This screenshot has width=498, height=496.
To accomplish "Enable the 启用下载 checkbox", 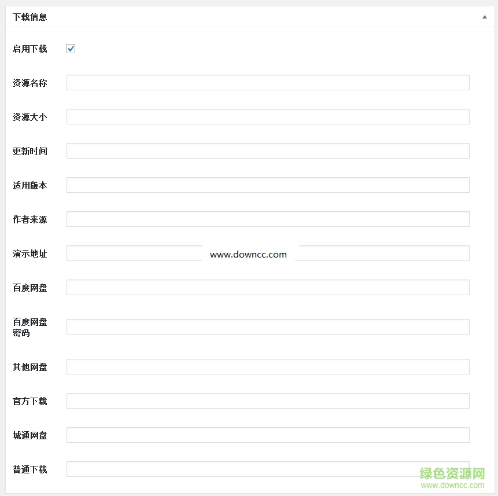I will point(70,49).
